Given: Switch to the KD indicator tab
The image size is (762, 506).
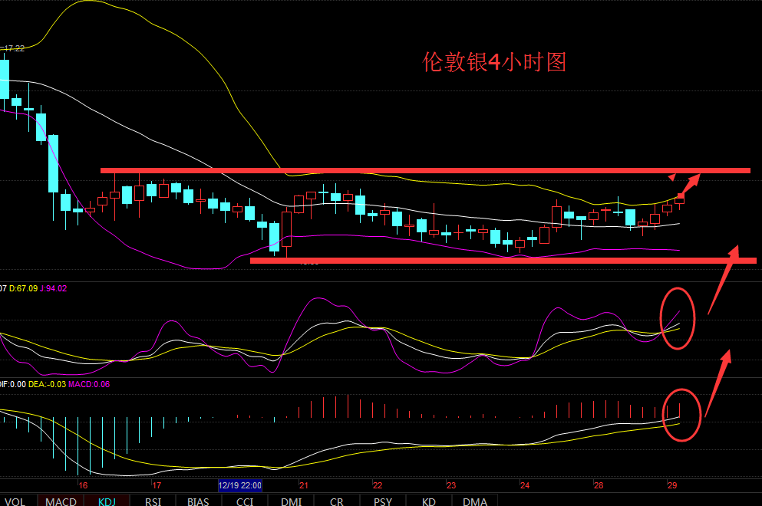Looking at the screenshot, I should [x=429, y=501].
